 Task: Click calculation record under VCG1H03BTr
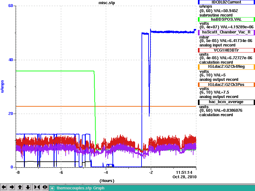click(x=216, y=62)
